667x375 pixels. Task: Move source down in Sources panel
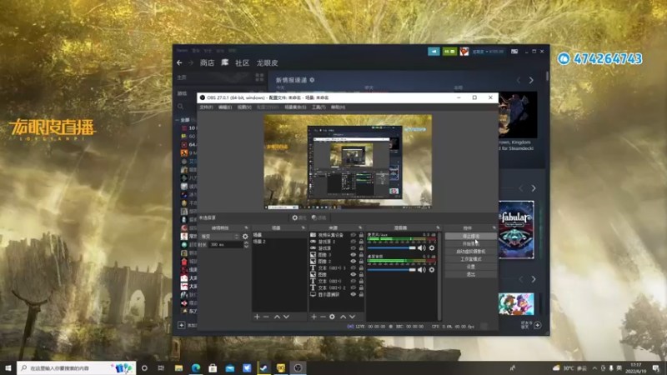[x=352, y=317]
